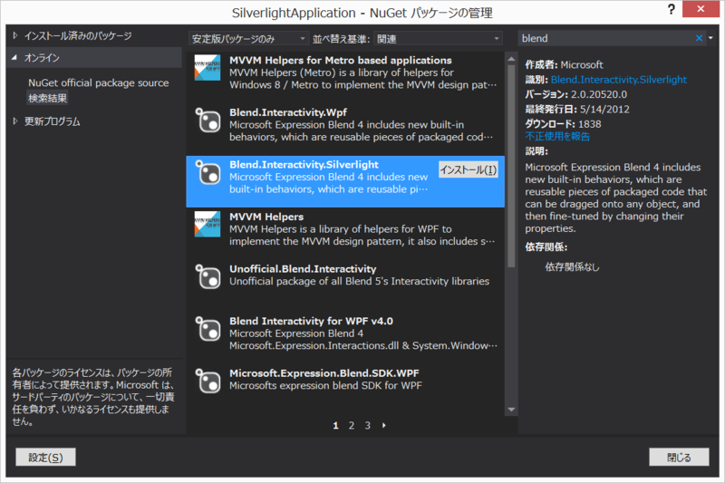Go to next results page arrow

coord(383,425)
